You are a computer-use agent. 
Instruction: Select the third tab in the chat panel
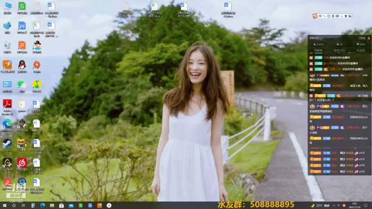[x=361, y=51]
